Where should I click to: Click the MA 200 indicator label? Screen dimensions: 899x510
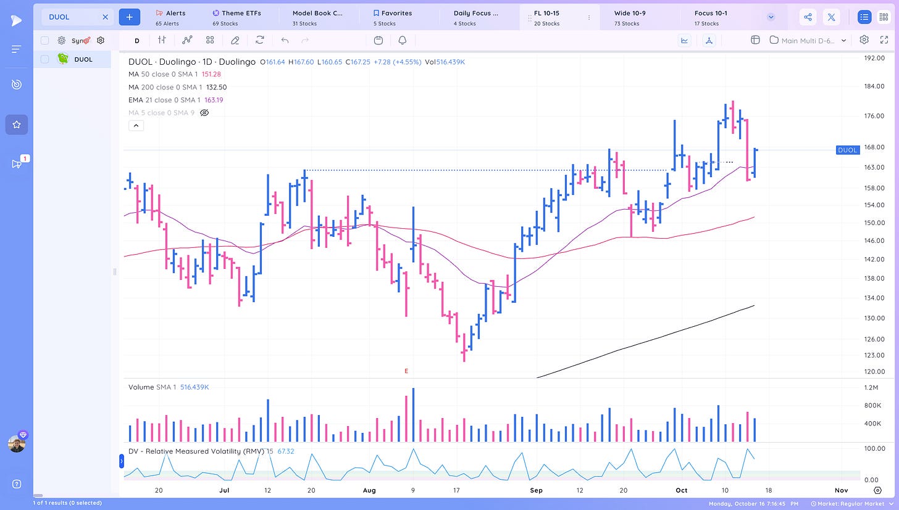click(165, 87)
